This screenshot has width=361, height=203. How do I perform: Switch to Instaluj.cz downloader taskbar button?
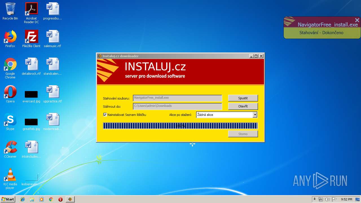70,199
